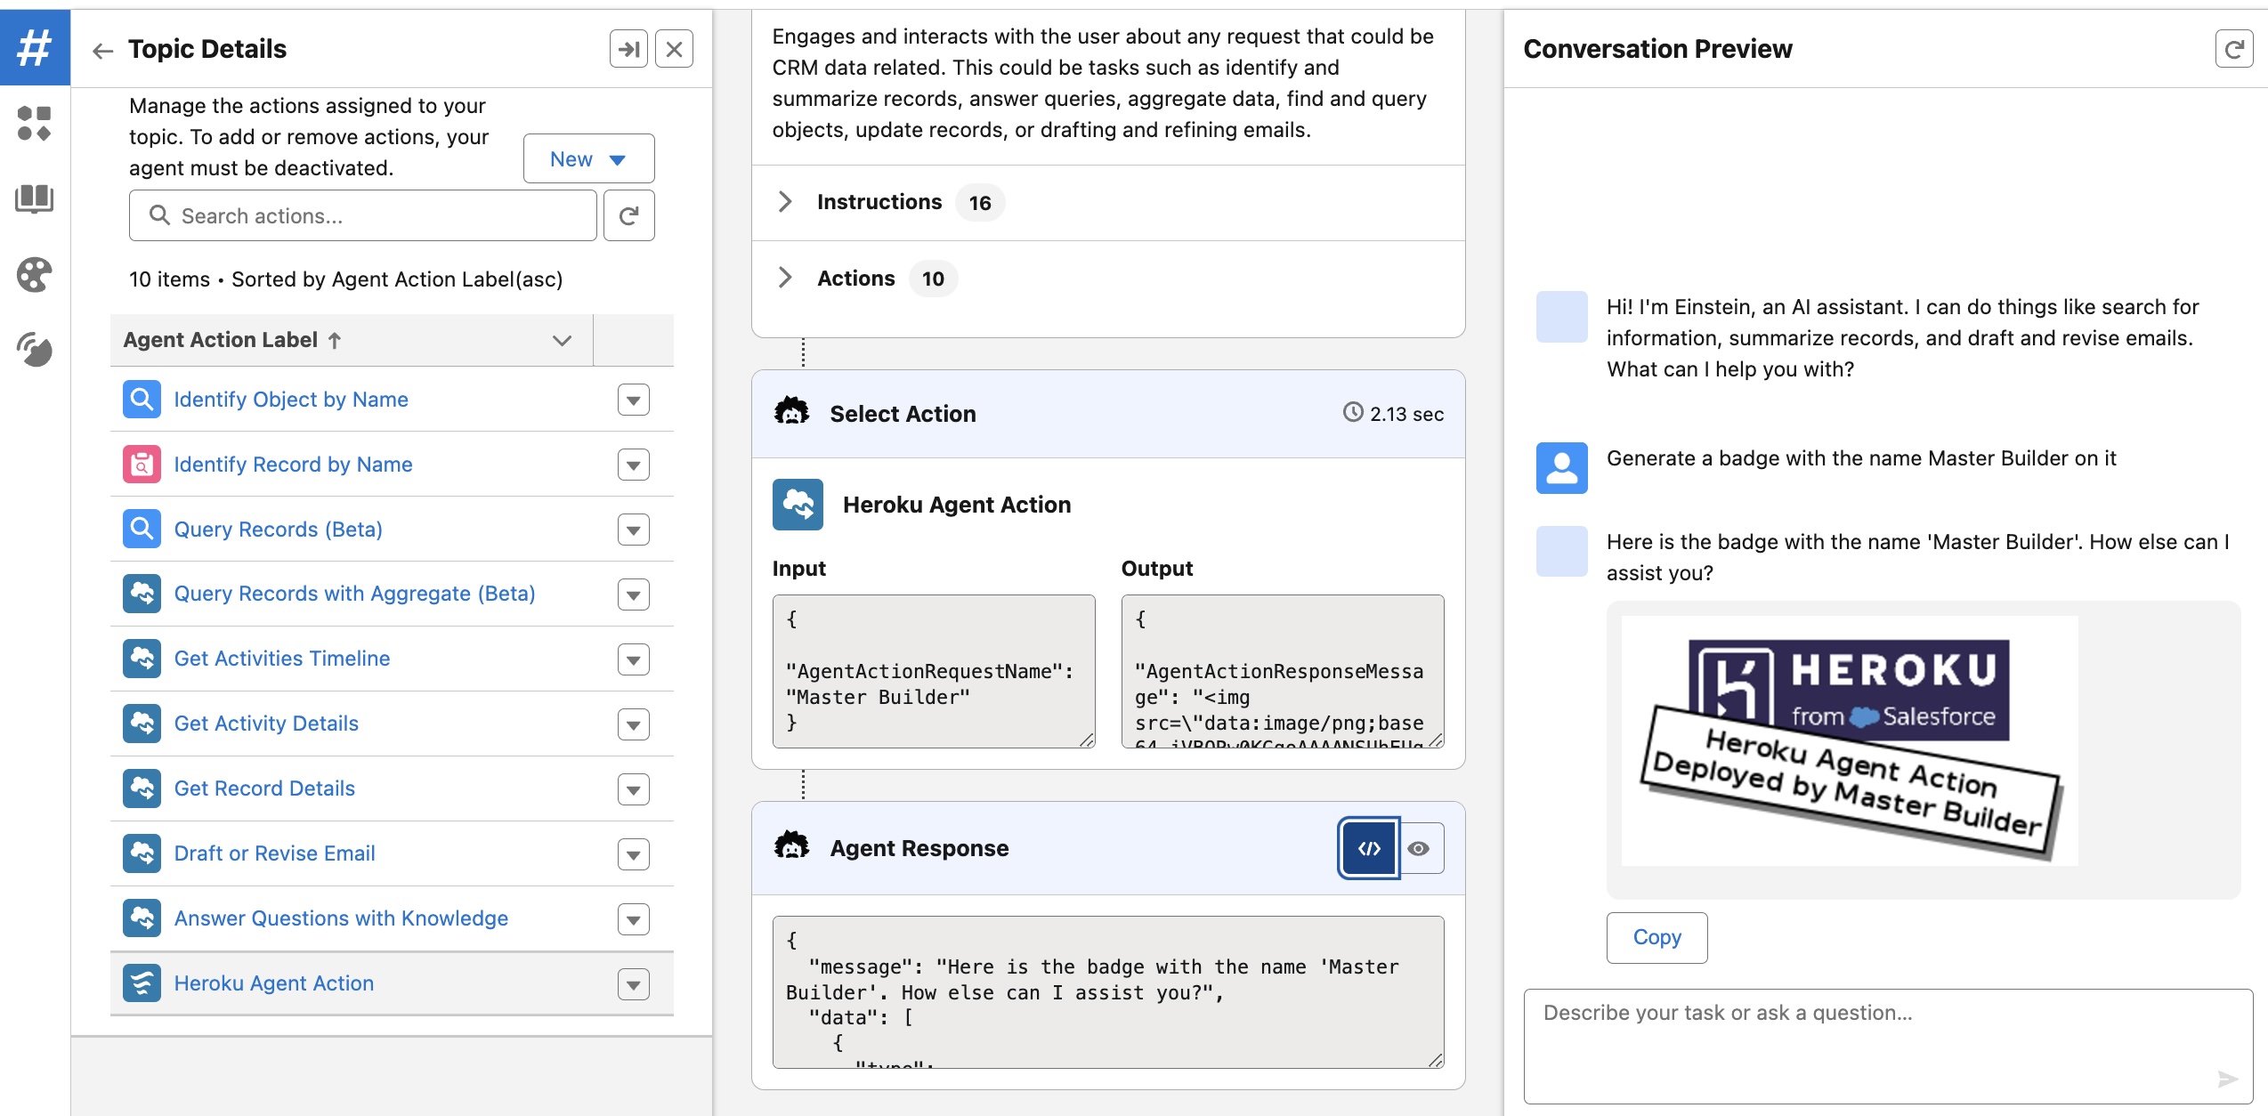
Task: Open row menu for Identify Object by Name
Action: coord(634,400)
